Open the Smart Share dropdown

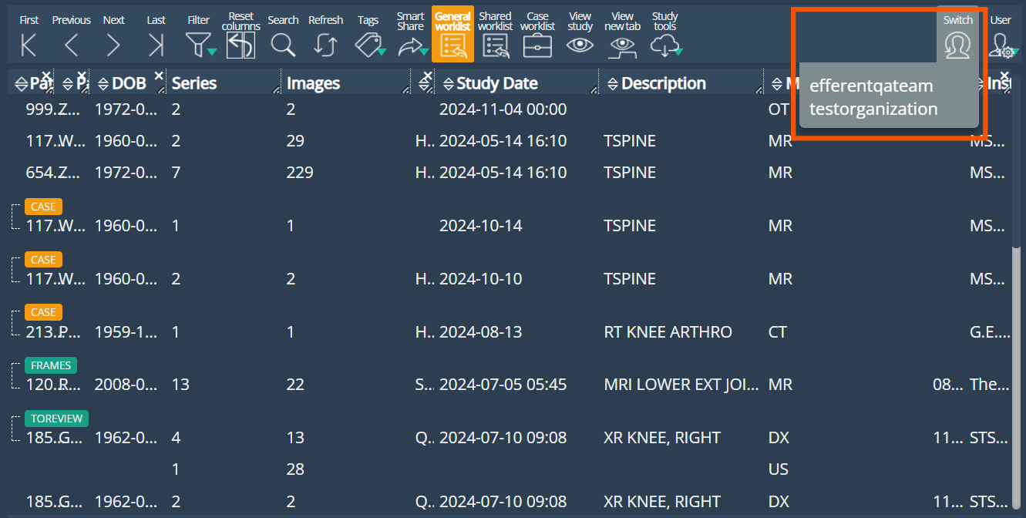411,45
